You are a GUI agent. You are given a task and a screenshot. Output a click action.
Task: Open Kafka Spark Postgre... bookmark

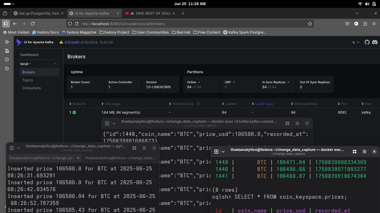[245, 32]
